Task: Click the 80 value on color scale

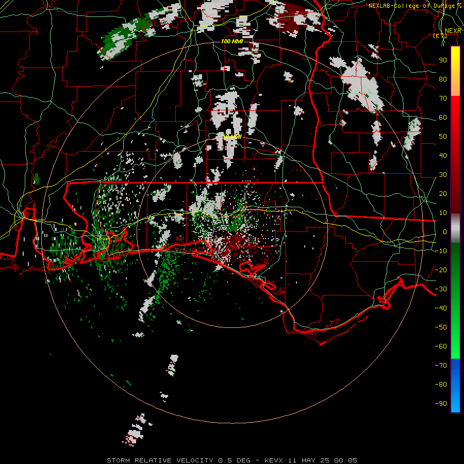Action: [443, 79]
